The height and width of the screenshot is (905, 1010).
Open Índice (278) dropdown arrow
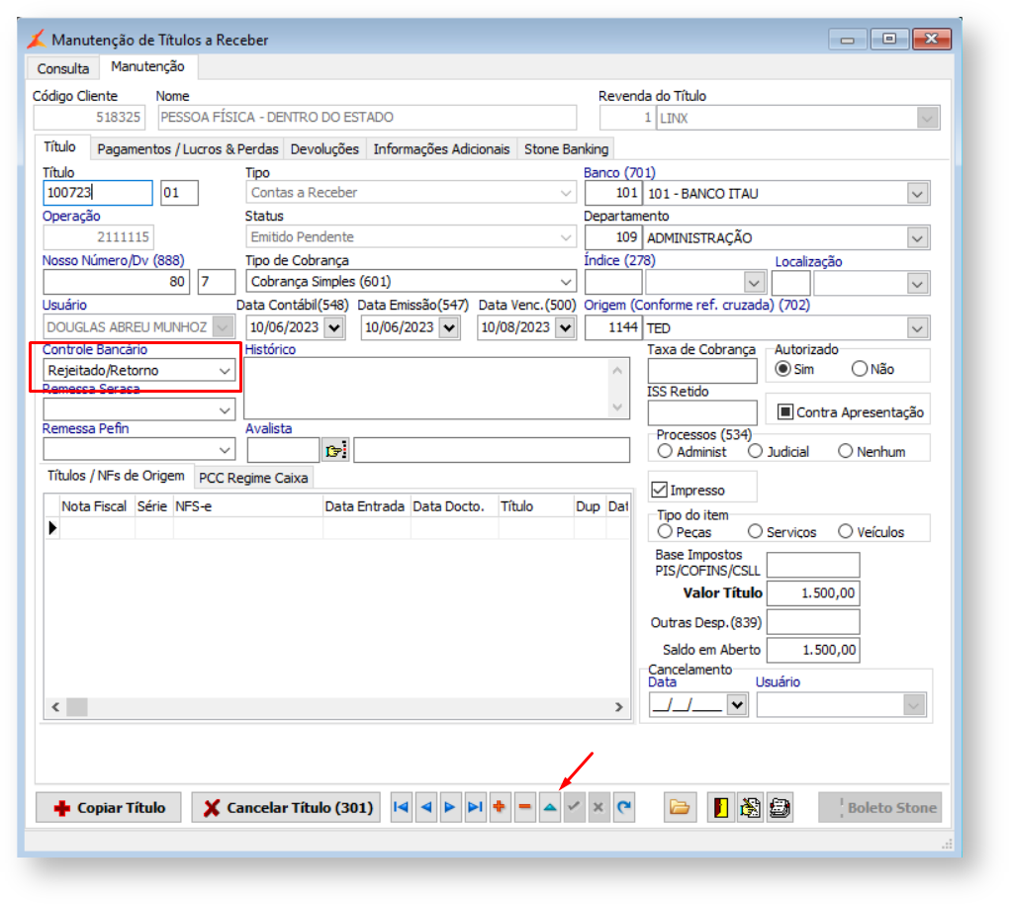pos(754,283)
